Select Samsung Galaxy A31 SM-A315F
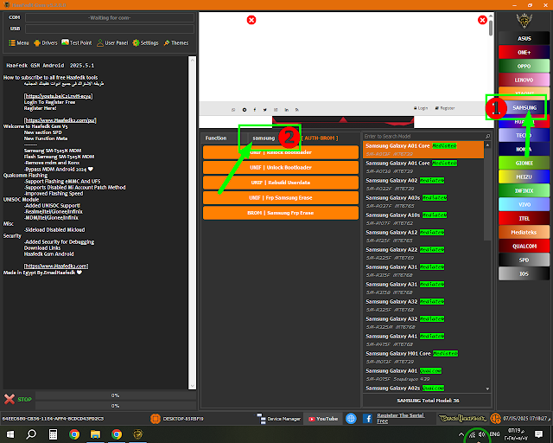This screenshot has height=443, width=553. tap(423, 271)
